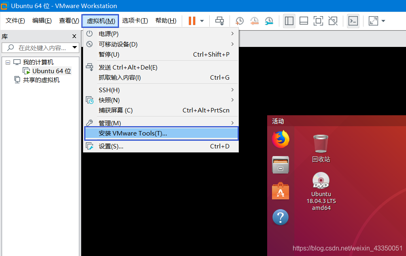Select the 回收站 desktop icon
Viewport: 406px width, 256px height.
point(321,148)
